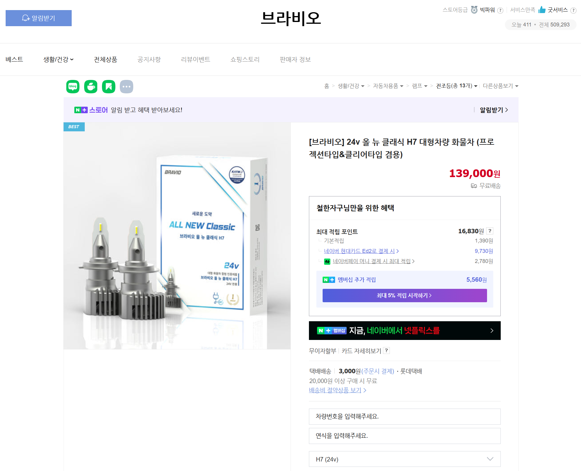Click the 차량번호 input field
This screenshot has height=471, width=581.
(404, 416)
